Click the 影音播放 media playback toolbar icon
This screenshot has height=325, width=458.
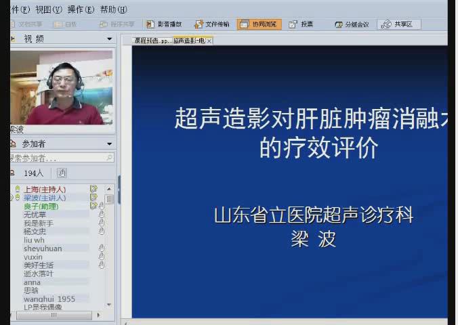(165, 24)
